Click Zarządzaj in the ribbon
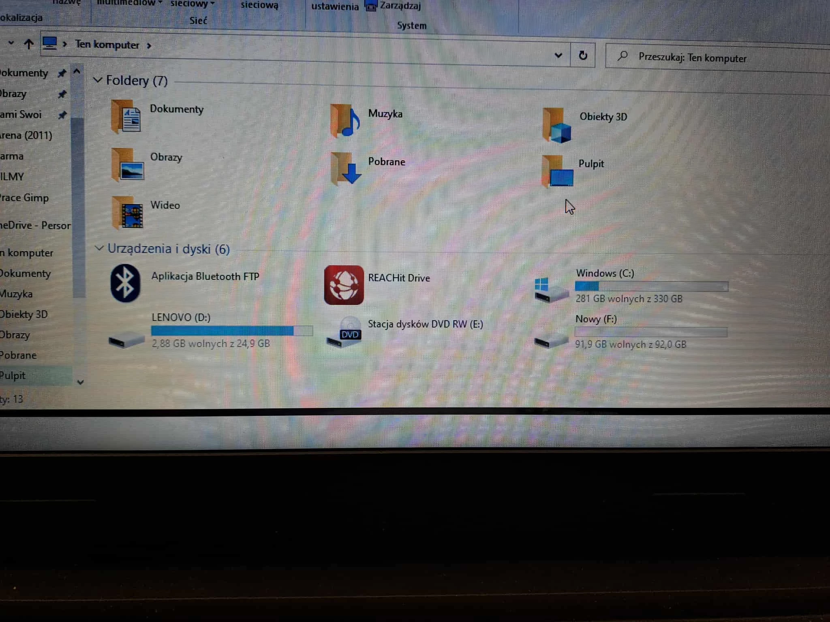 pyautogui.click(x=400, y=6)
